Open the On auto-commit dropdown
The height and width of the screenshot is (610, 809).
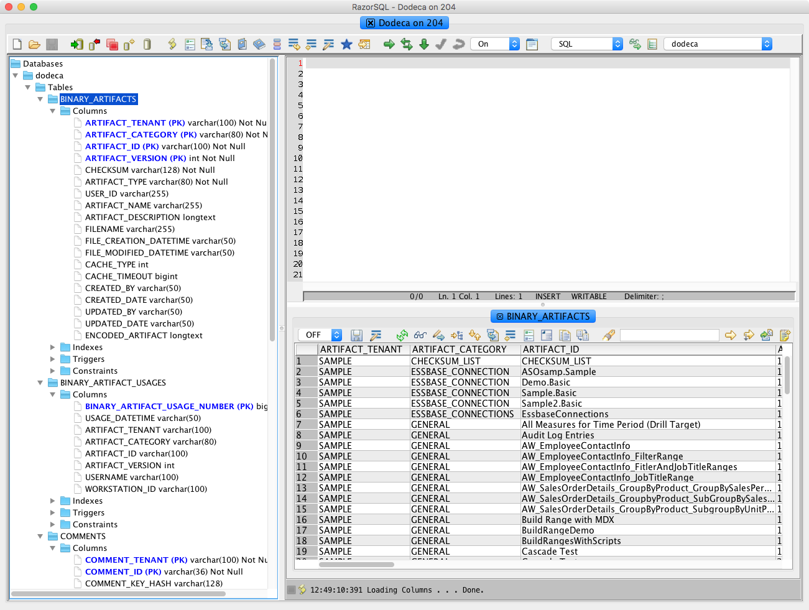click(x=495, y=44)
